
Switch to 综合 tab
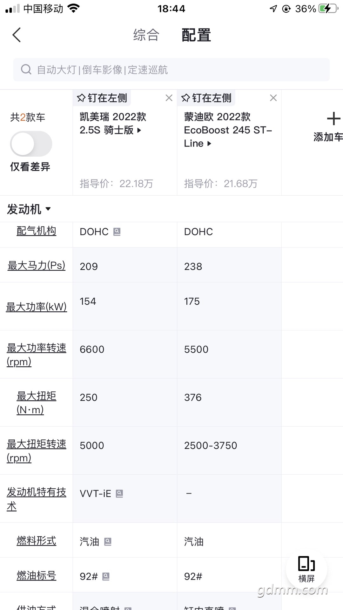(146, 35)
